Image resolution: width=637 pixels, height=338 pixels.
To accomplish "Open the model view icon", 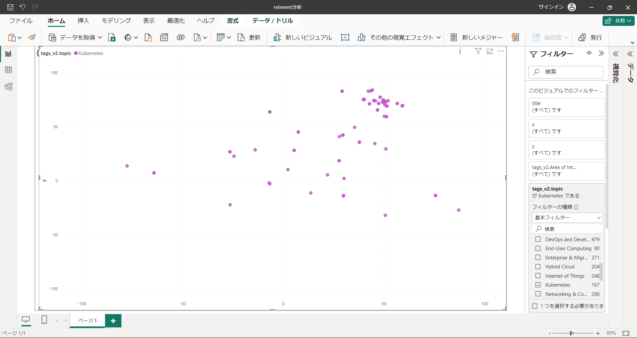I will pos(9,87).
